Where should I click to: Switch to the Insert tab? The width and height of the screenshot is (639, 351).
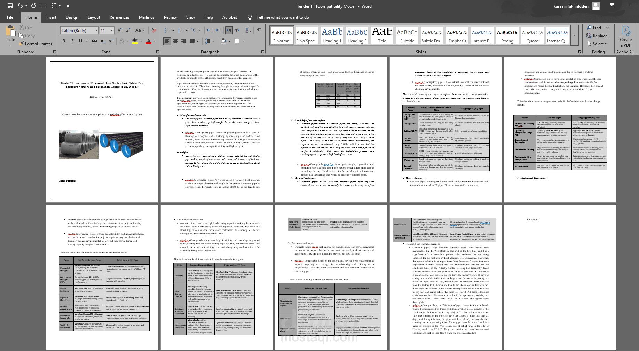coord(51,17)
